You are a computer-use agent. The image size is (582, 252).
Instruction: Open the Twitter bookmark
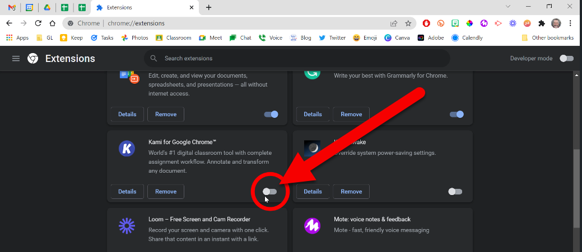pos(332,38)
